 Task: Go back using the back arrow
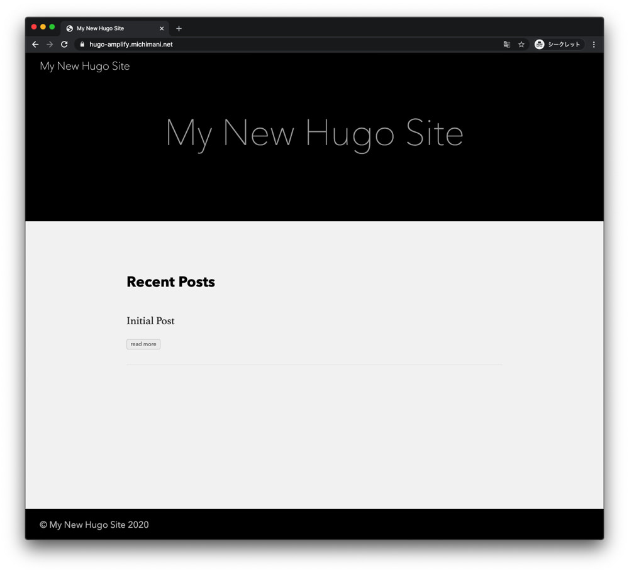(x=35, y=45)
